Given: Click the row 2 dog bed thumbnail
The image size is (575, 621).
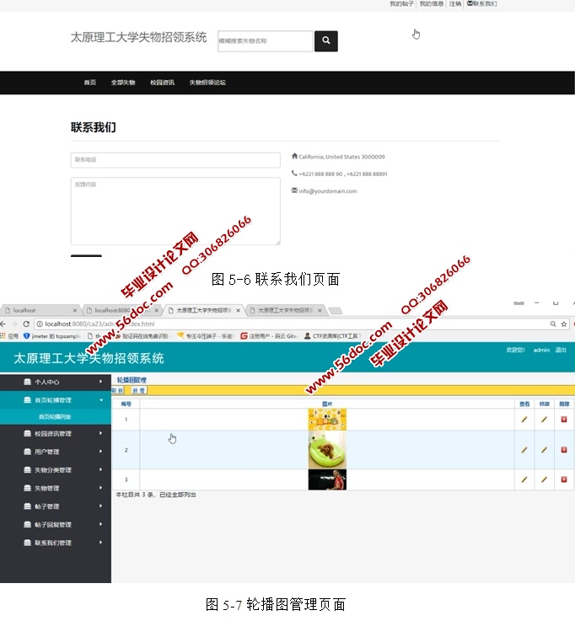Looking at the screenshot, I should [327, 450].
